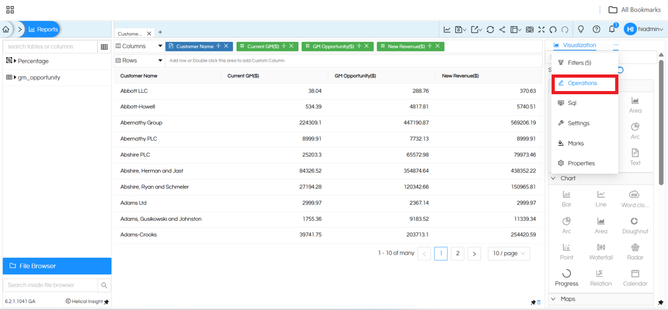The width and height of the screenshot is (668, 310).
Task: Go to page 2 of the table
Action: point(457,253)
